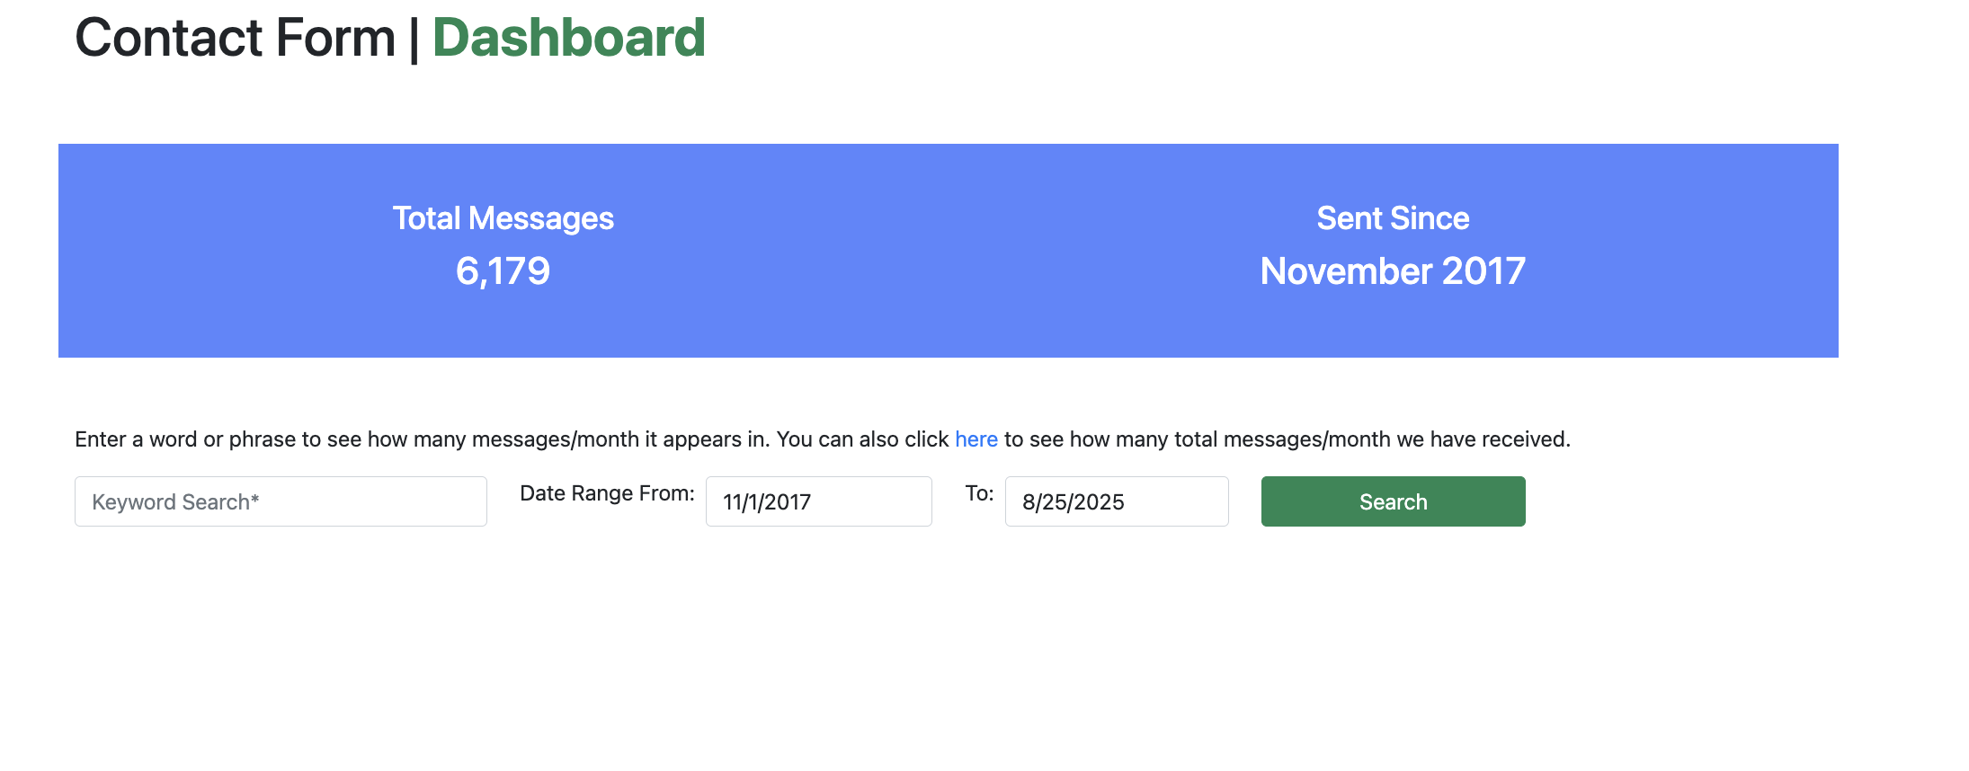Select the To date field
Image resolution: width=1969 pixels, height=771 pixels.
coord(1116,501)
